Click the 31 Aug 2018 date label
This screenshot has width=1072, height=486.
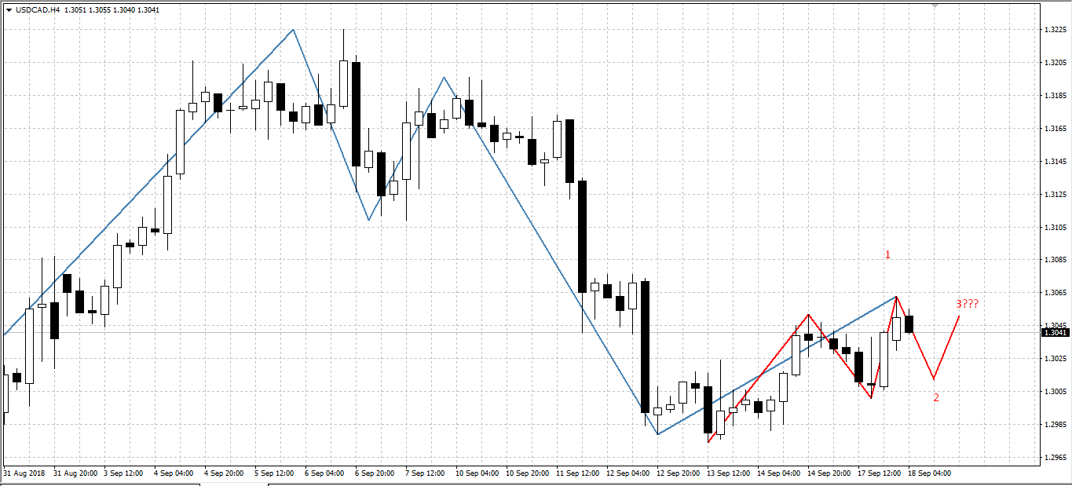pyautogui.click(x=24, y=473)
